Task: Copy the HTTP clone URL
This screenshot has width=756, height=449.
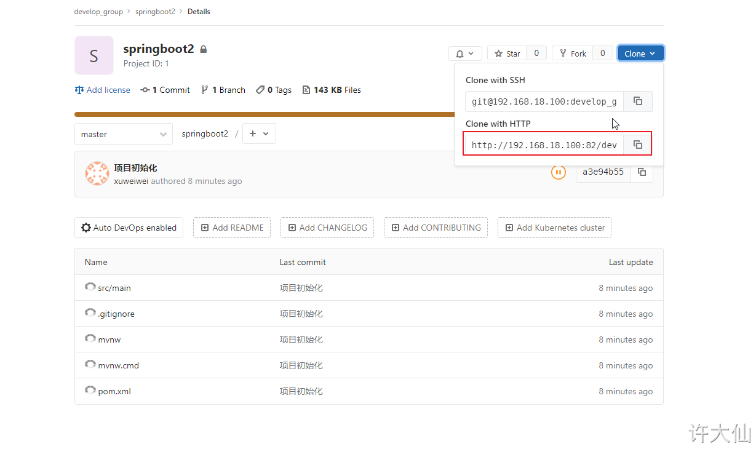Action: click(x=638, y=145)
